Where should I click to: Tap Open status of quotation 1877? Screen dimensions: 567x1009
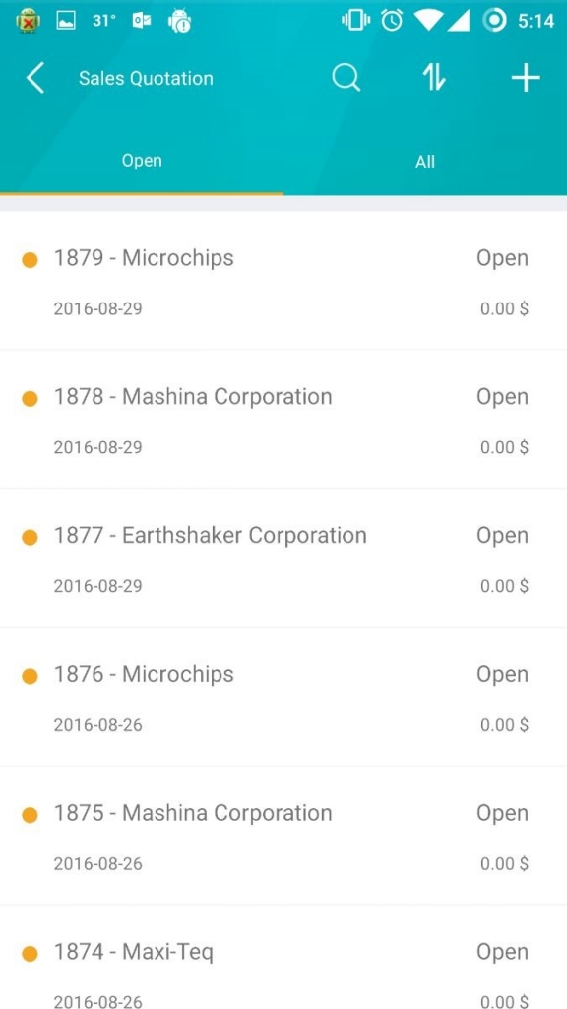[x=502, y=536]
